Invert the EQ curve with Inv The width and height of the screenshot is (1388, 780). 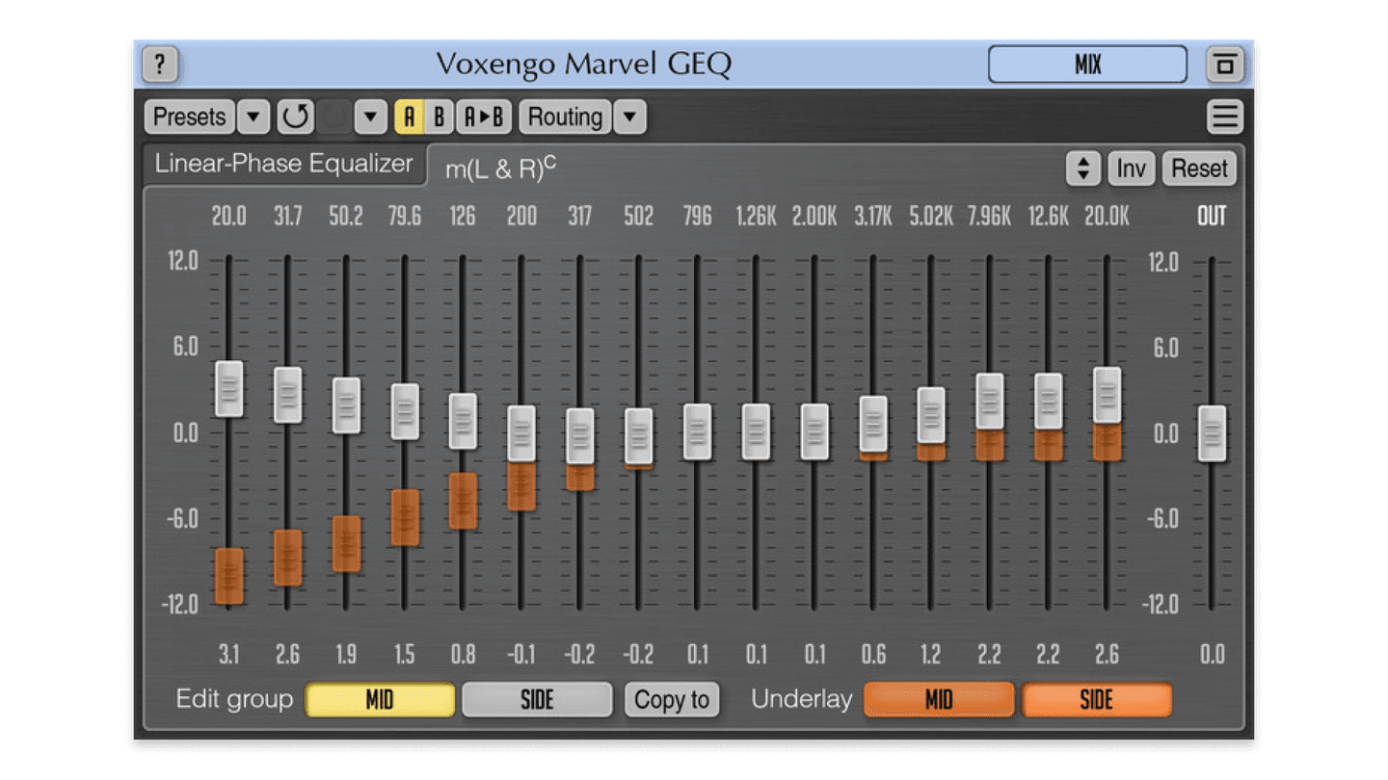[1131, 169]
